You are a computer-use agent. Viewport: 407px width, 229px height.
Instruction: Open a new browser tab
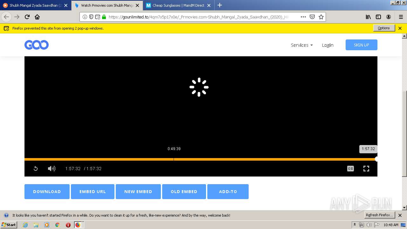click(220, 5)
